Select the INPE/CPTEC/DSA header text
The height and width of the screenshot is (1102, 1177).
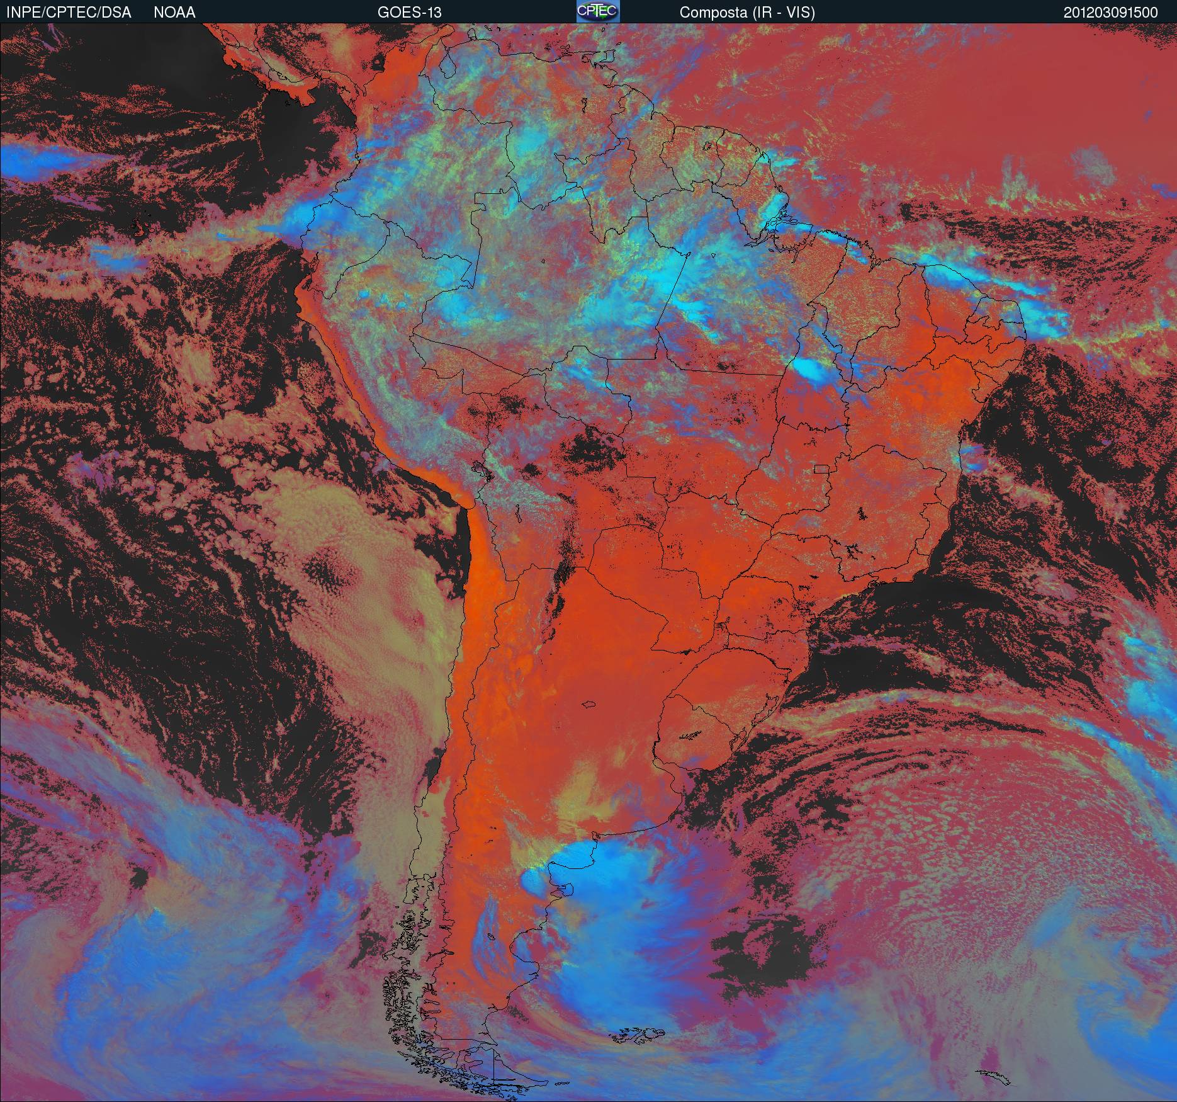(69, 13)
